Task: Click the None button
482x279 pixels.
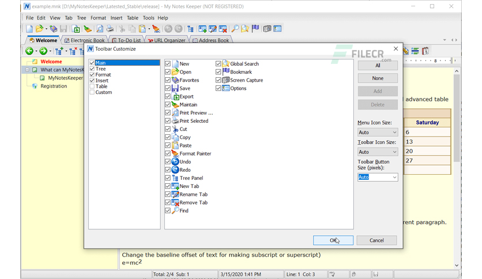Action: [x=378, y=78]
